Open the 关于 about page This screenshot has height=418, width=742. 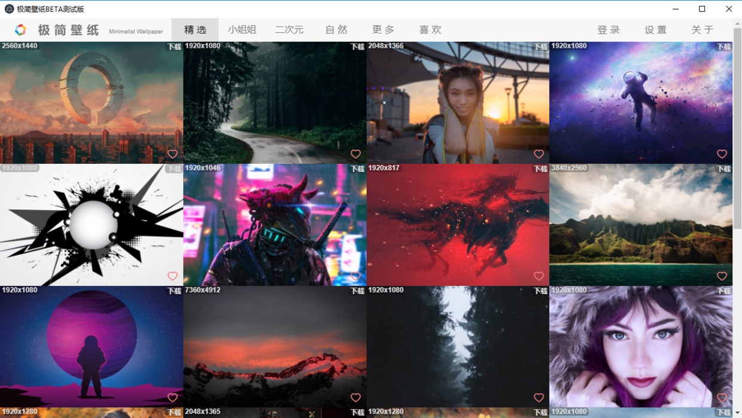coord(703,30)
